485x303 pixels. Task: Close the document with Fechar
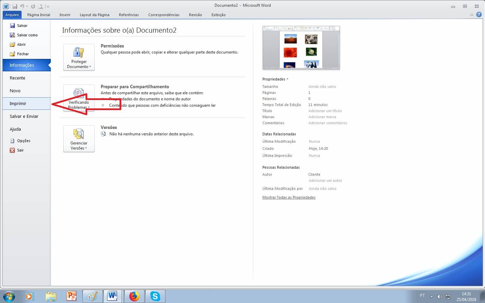coord(23,54)
